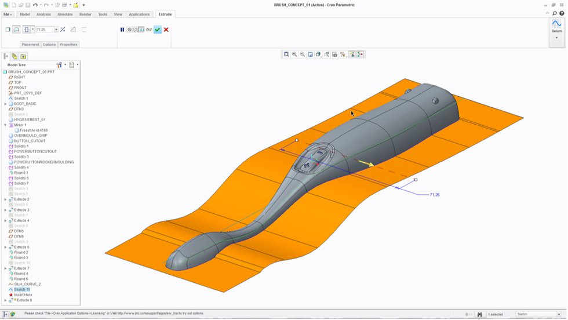Toggle the Remove Material option
The image size is (568, 320).
pyautogui.click(x=73, y=30)
